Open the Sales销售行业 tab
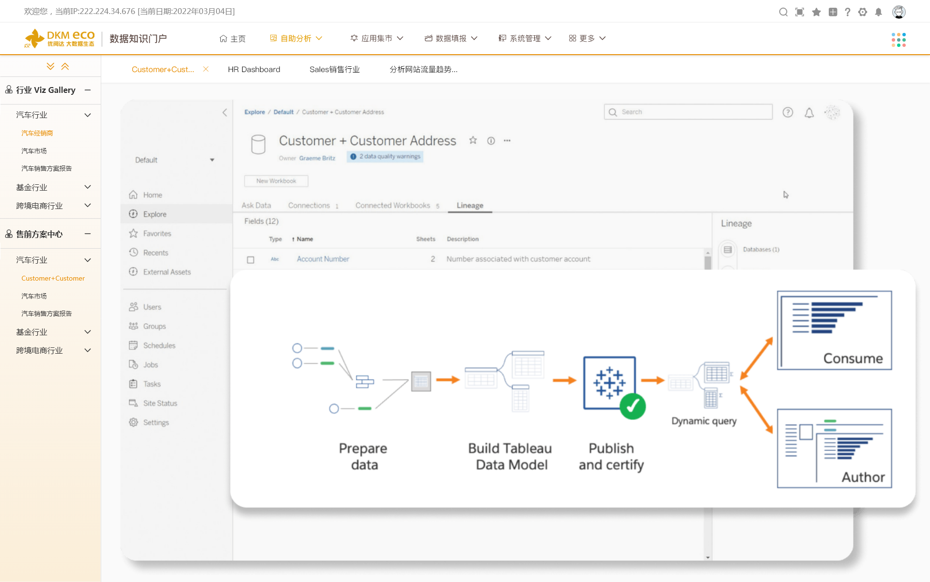Viewport: 930px width, 582px height. tap(334, 70)
